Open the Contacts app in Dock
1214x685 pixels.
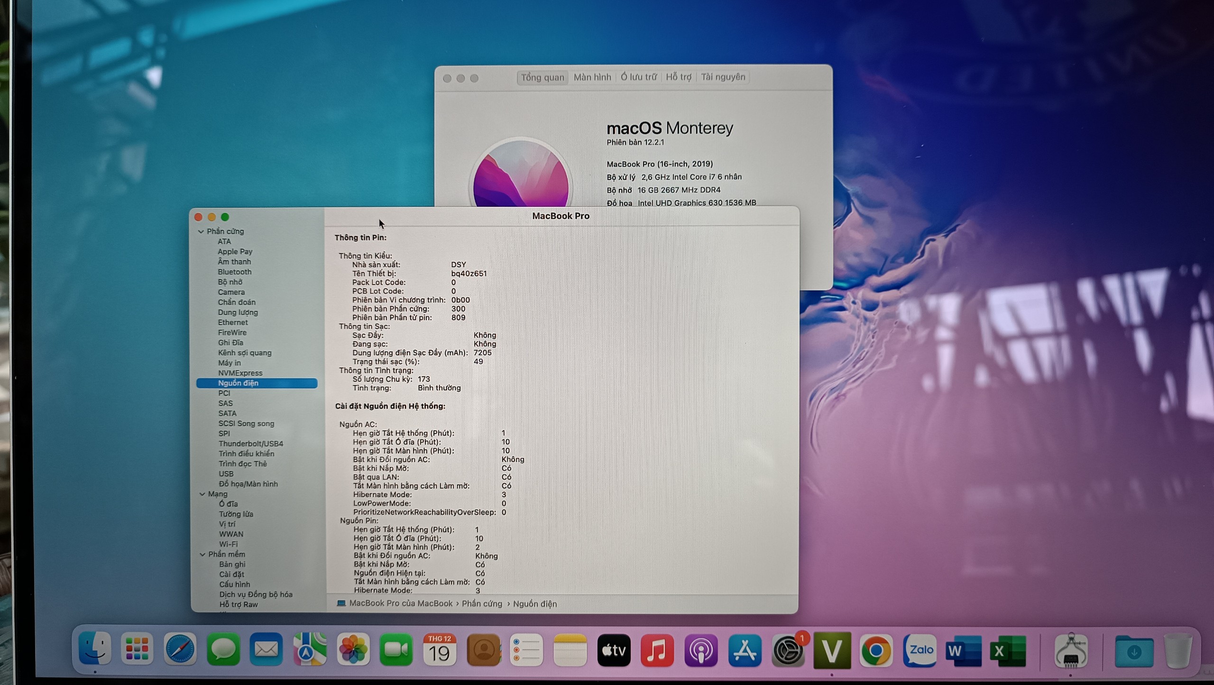(483, 649)
